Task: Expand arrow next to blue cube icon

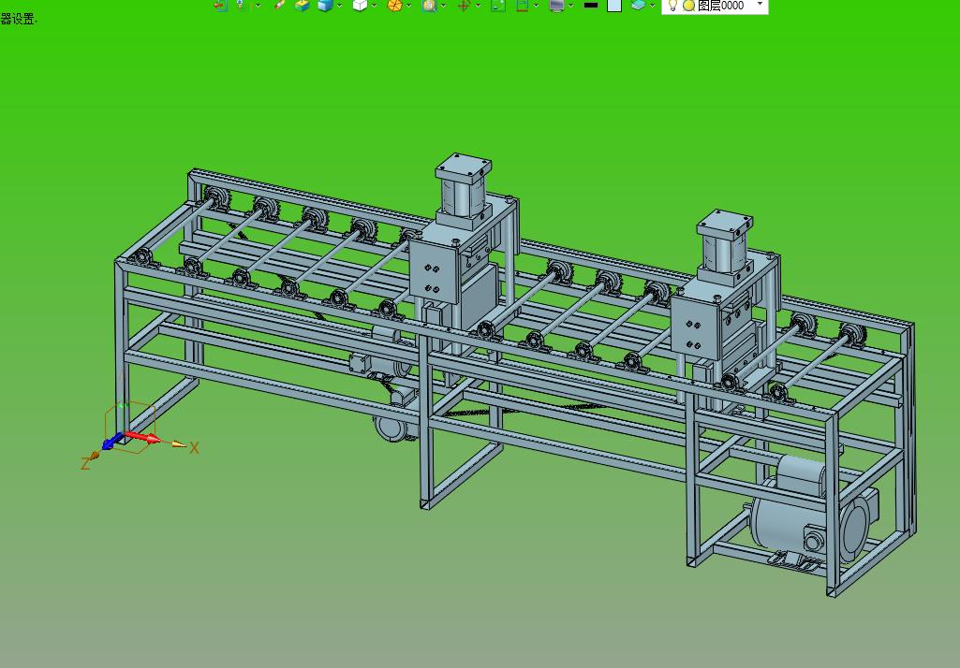Action: (339, 5)
